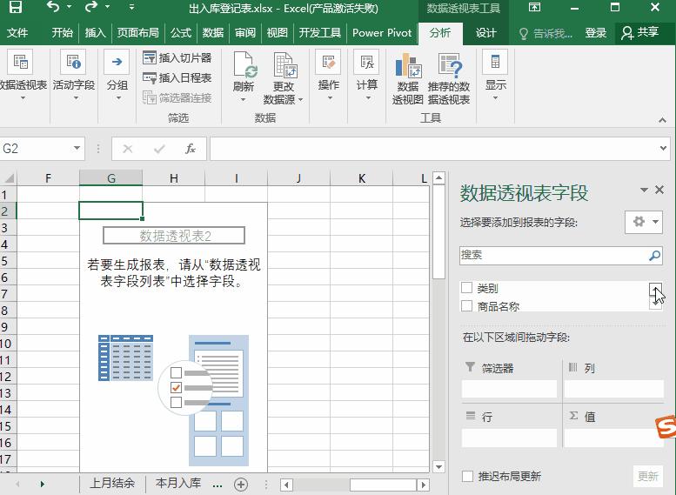Open the Name Box dropdown
Viewport: 676px width, 495px height.
click(x=77, y=149)
